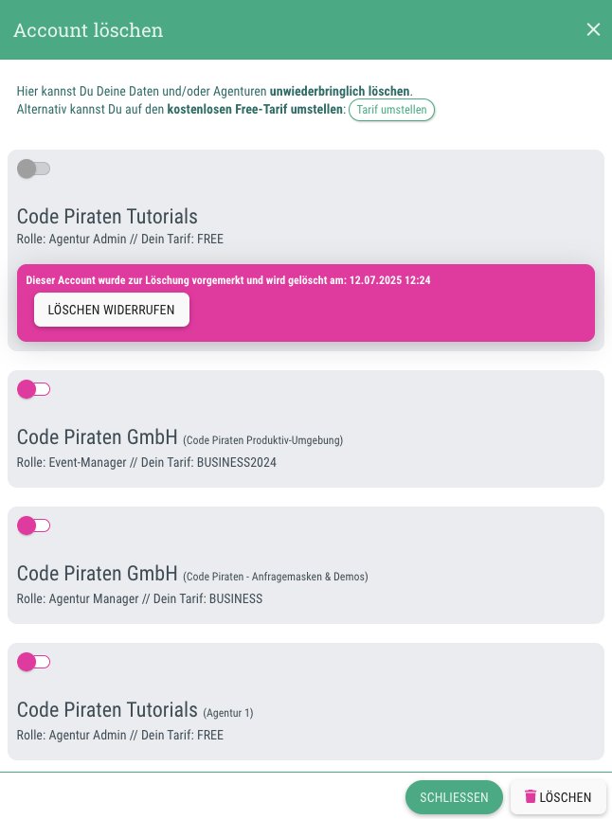The image size is (612, 819).
Task: Click the LÖSCHEN button at bottom
Action: pos(558,797)
